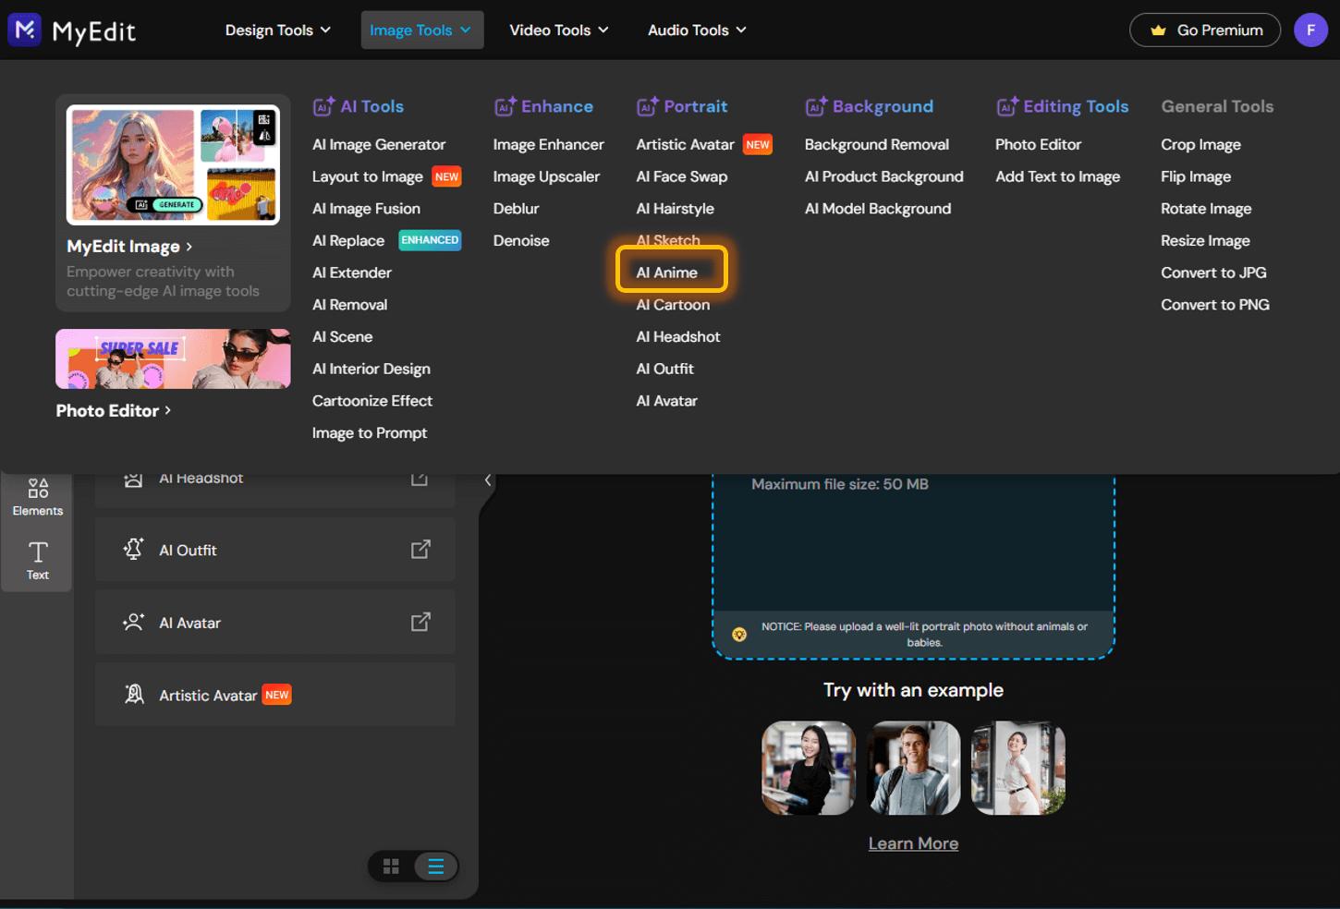Image resolution: width=1340 pixels, height=909 pixels.
Task: Select AI Image Fusion
Action: click(x=366, y=209)
